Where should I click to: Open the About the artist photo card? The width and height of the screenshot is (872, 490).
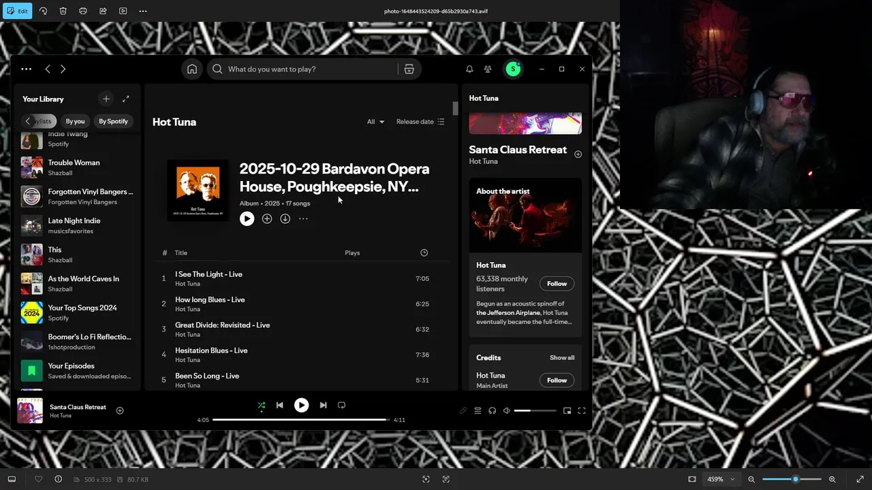(x=525, y=216)
